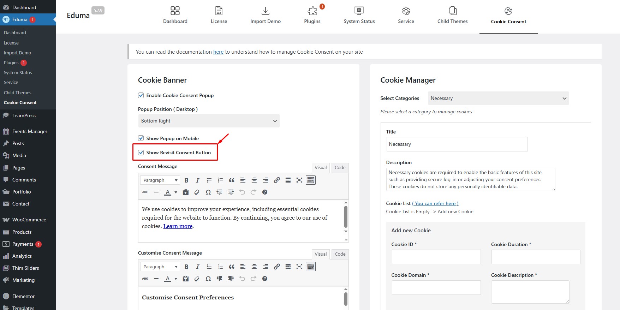
Task: Open 'You can refer here' cookie list link
Action: coord(435,203)
